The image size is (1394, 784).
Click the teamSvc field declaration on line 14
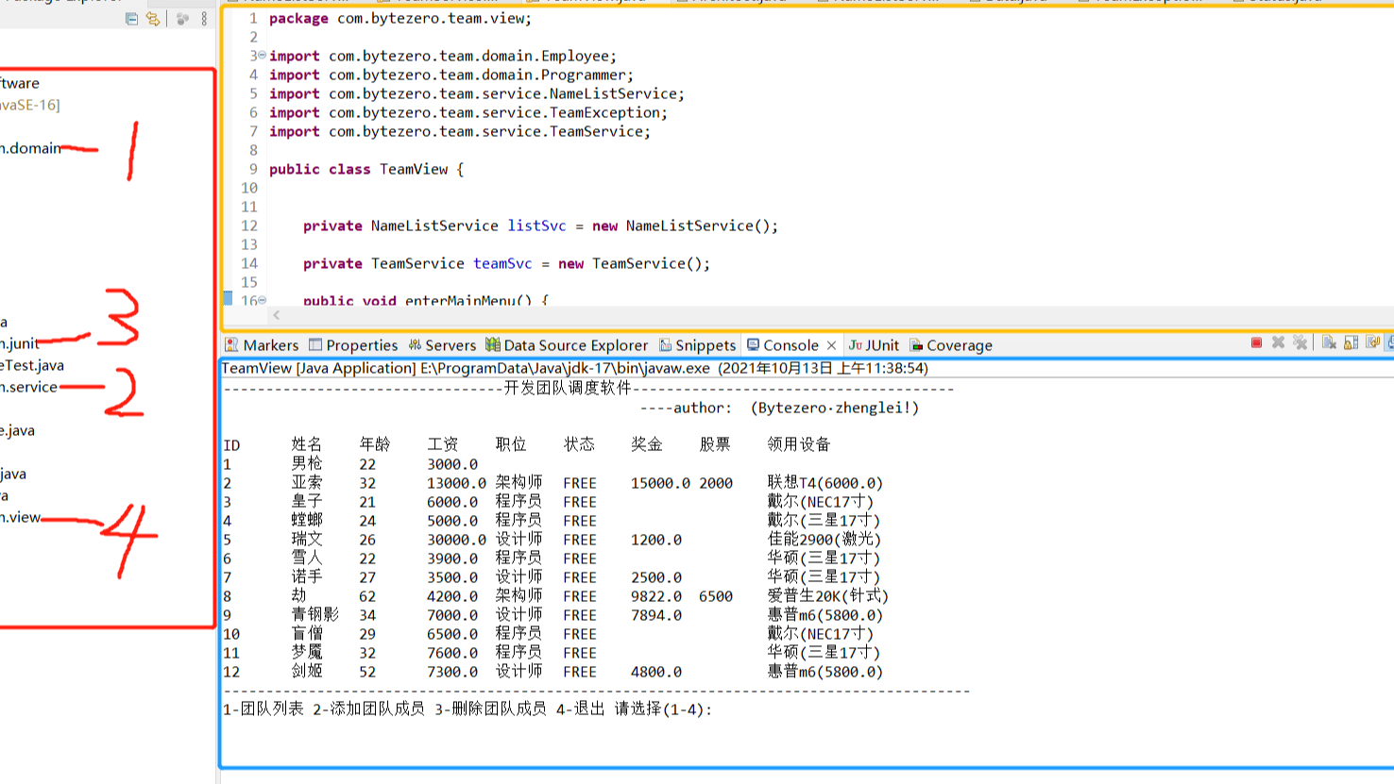pos(507,263)
